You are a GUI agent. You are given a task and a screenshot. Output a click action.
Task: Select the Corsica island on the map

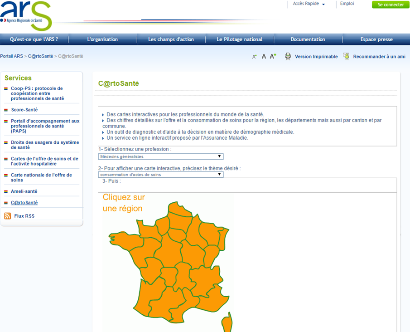(x=227, y=322)
